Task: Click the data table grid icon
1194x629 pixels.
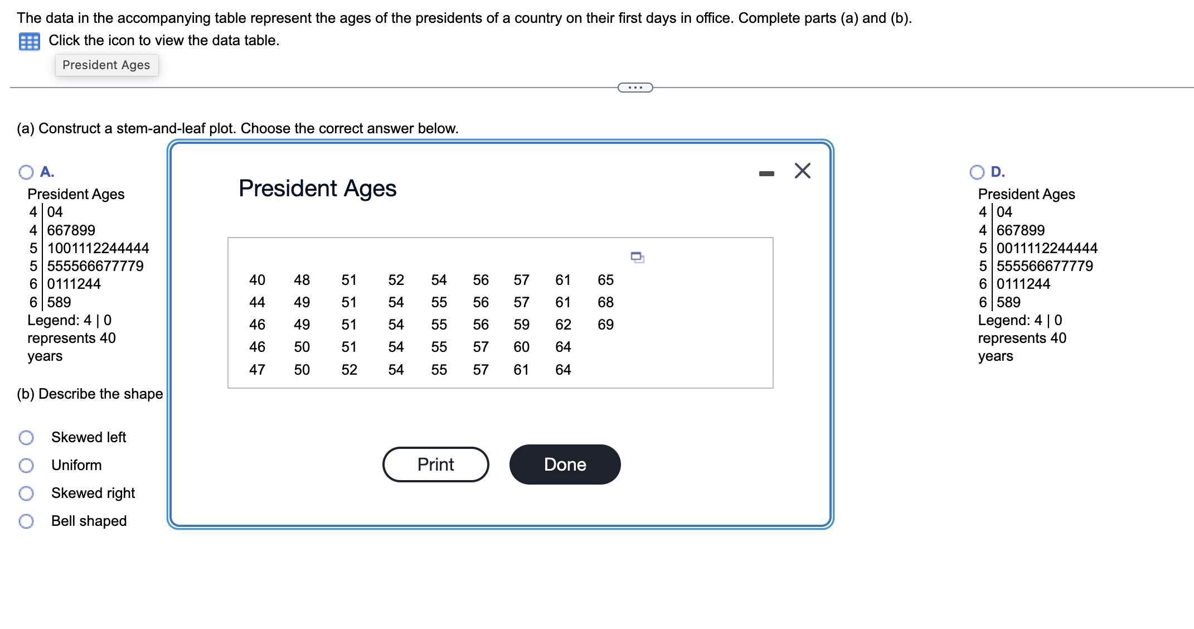Action: [x=30, y=40]
